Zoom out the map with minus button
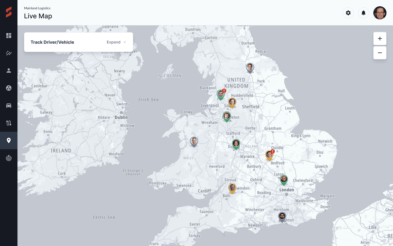Screen dimensions: 393x246 click(380, 53)
